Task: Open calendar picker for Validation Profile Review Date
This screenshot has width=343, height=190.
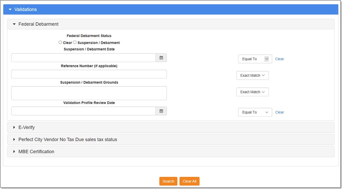Action: [x=161, y=111]
